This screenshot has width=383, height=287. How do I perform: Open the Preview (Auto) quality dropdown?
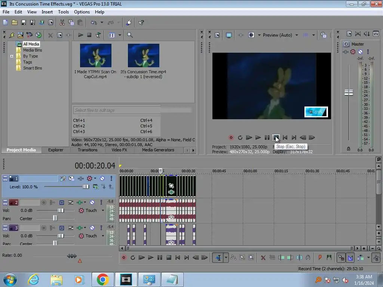point(297,35)
